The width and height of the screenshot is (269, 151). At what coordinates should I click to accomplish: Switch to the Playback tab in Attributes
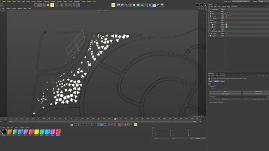(x=222, y=81)
